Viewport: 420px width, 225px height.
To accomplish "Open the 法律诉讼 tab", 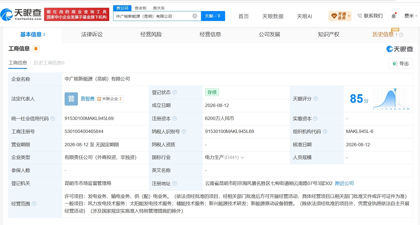I will (x=92, y=35).
